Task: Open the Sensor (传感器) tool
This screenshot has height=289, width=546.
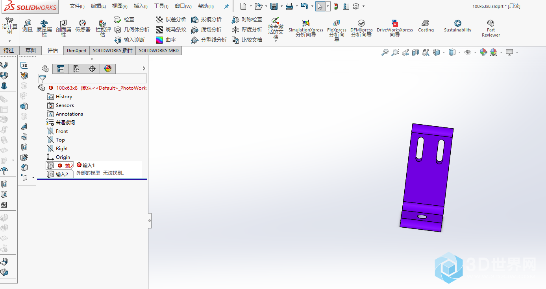Action: [x=83, y=26]
